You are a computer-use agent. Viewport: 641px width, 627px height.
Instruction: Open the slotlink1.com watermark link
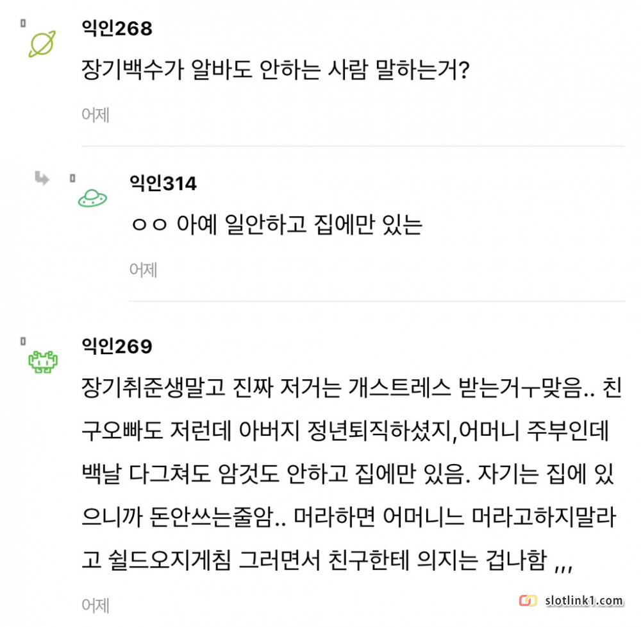(x=583, y=601)
